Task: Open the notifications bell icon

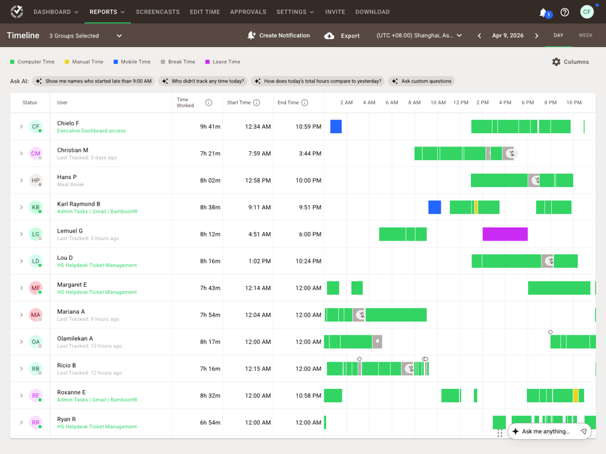Action: 543,13
